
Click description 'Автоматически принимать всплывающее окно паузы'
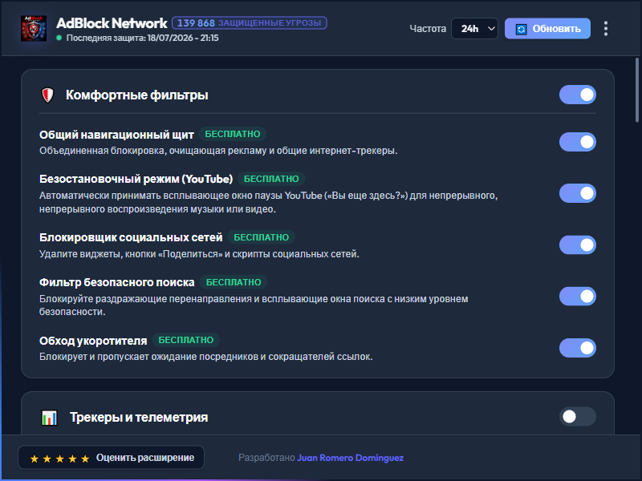[269, 202]
